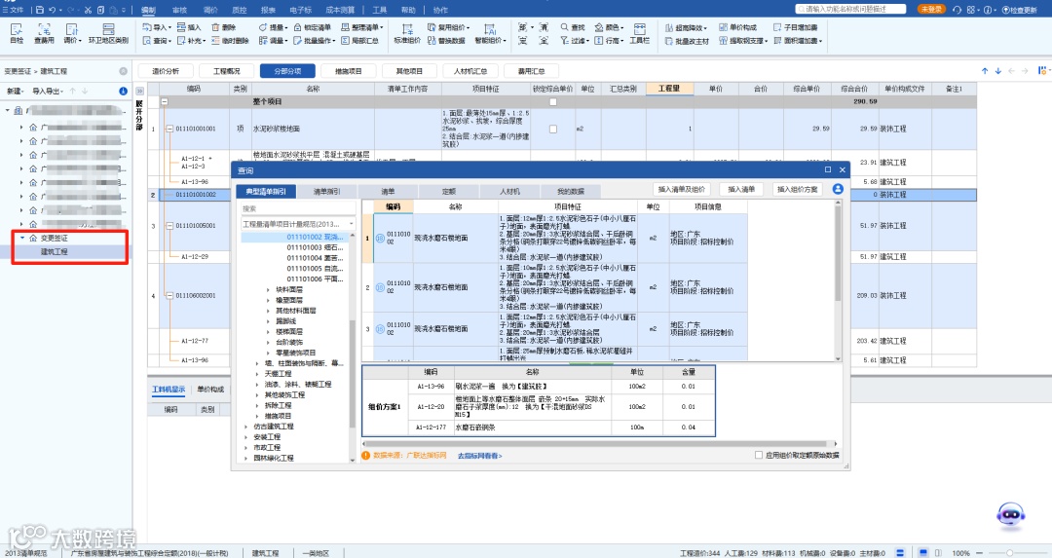
Task: Click the 插入组价方案 button
Action: pos(798,189)
